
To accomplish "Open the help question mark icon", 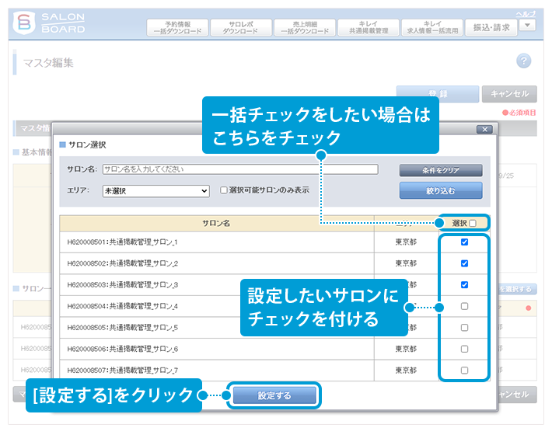I will 523,61.
